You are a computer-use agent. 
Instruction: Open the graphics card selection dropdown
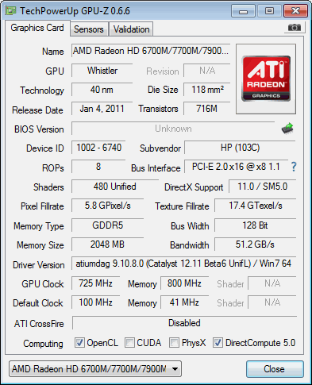tap(95, 368)
